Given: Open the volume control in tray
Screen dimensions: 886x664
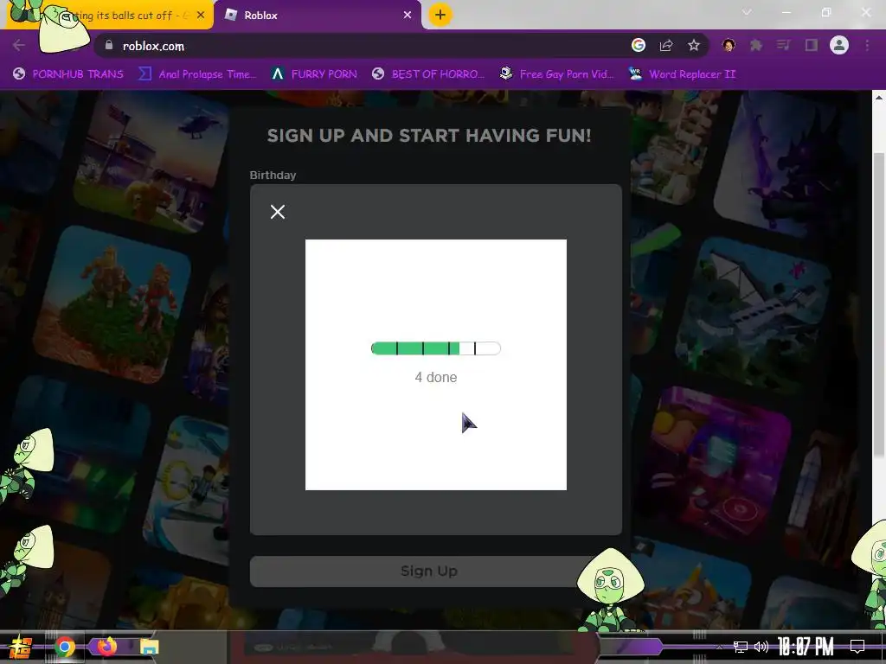Looking at the screenshot, I should pyautogui.click(x=761, y=647).
